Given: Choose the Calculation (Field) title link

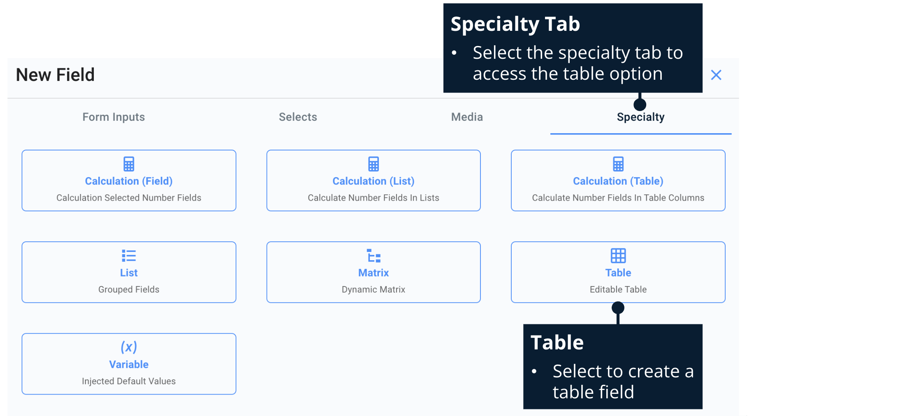Looking at the screenshot, I should [129, 181].
